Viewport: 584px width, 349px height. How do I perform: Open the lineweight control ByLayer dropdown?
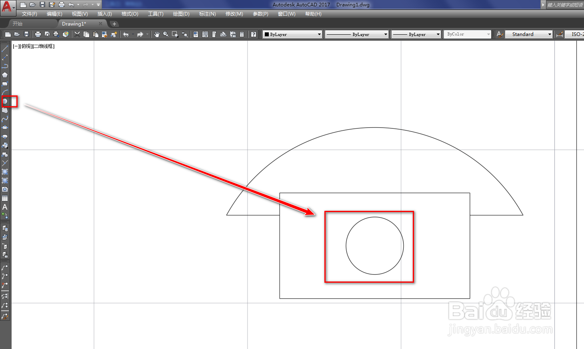tap(416, 34)
